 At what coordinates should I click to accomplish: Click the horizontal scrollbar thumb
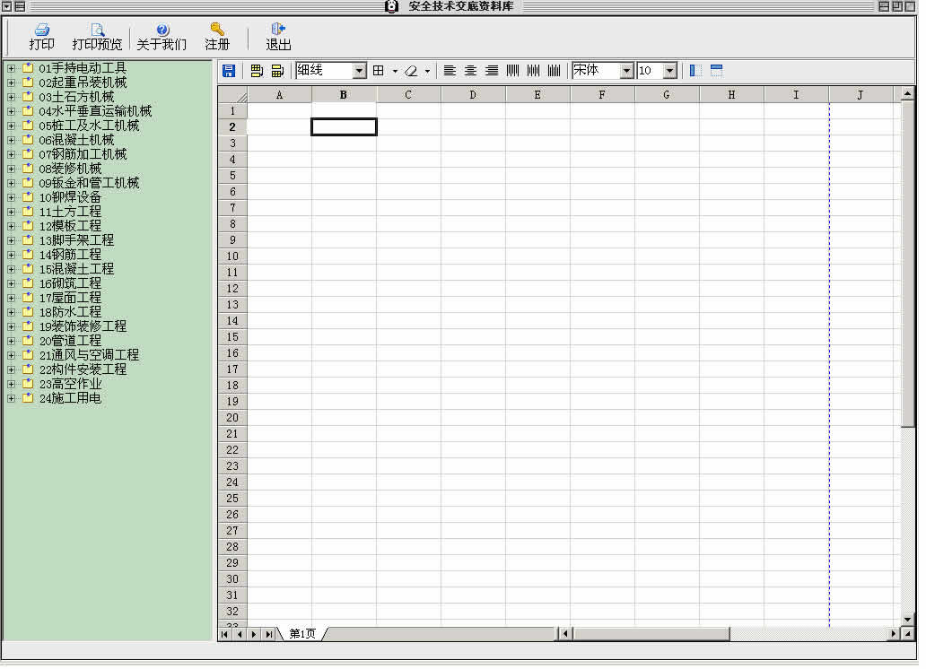[651, 634]
